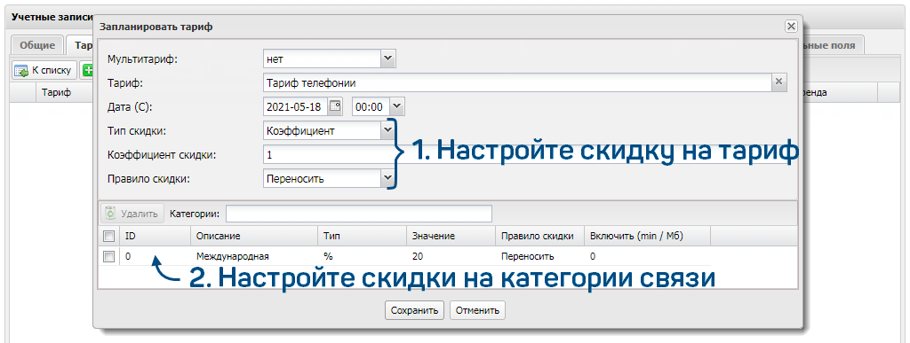Clear the Тариф field with the x icon
Viewport: 910px width, 343px height.
pos(779,82)
